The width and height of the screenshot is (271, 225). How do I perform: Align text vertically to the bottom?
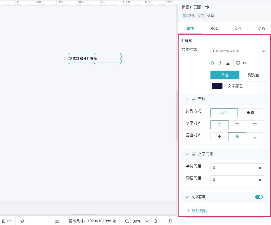[255, 137]
